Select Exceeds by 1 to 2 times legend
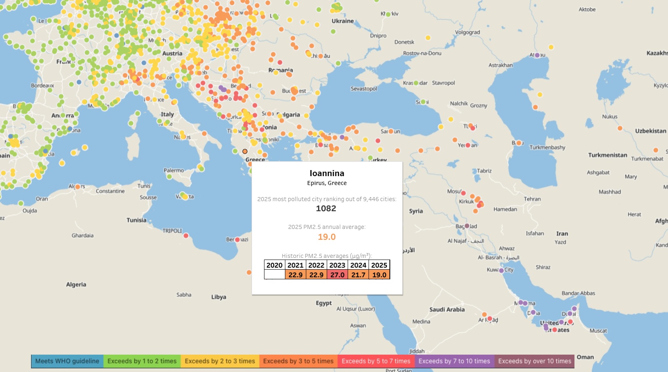The image size is (668, 372). coord(142,361)
